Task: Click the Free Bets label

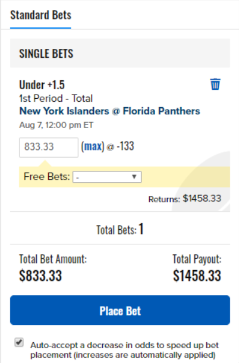Action: coord(47,177)
